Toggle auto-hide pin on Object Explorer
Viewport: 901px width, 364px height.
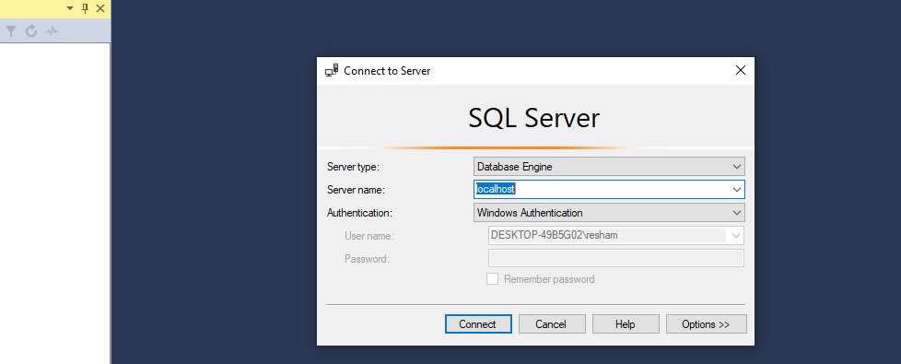[85, 8]
